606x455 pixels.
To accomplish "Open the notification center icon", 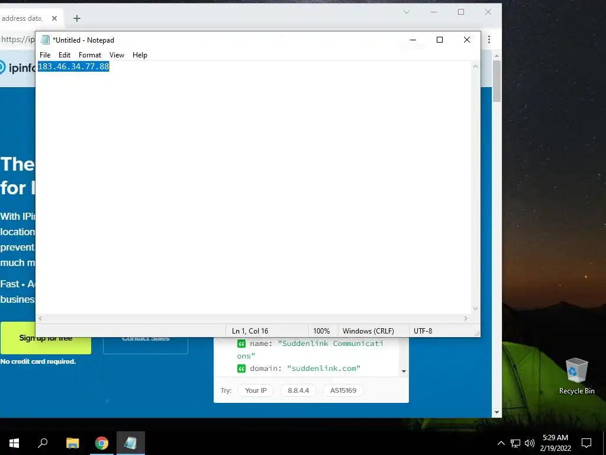I will 586,443.
